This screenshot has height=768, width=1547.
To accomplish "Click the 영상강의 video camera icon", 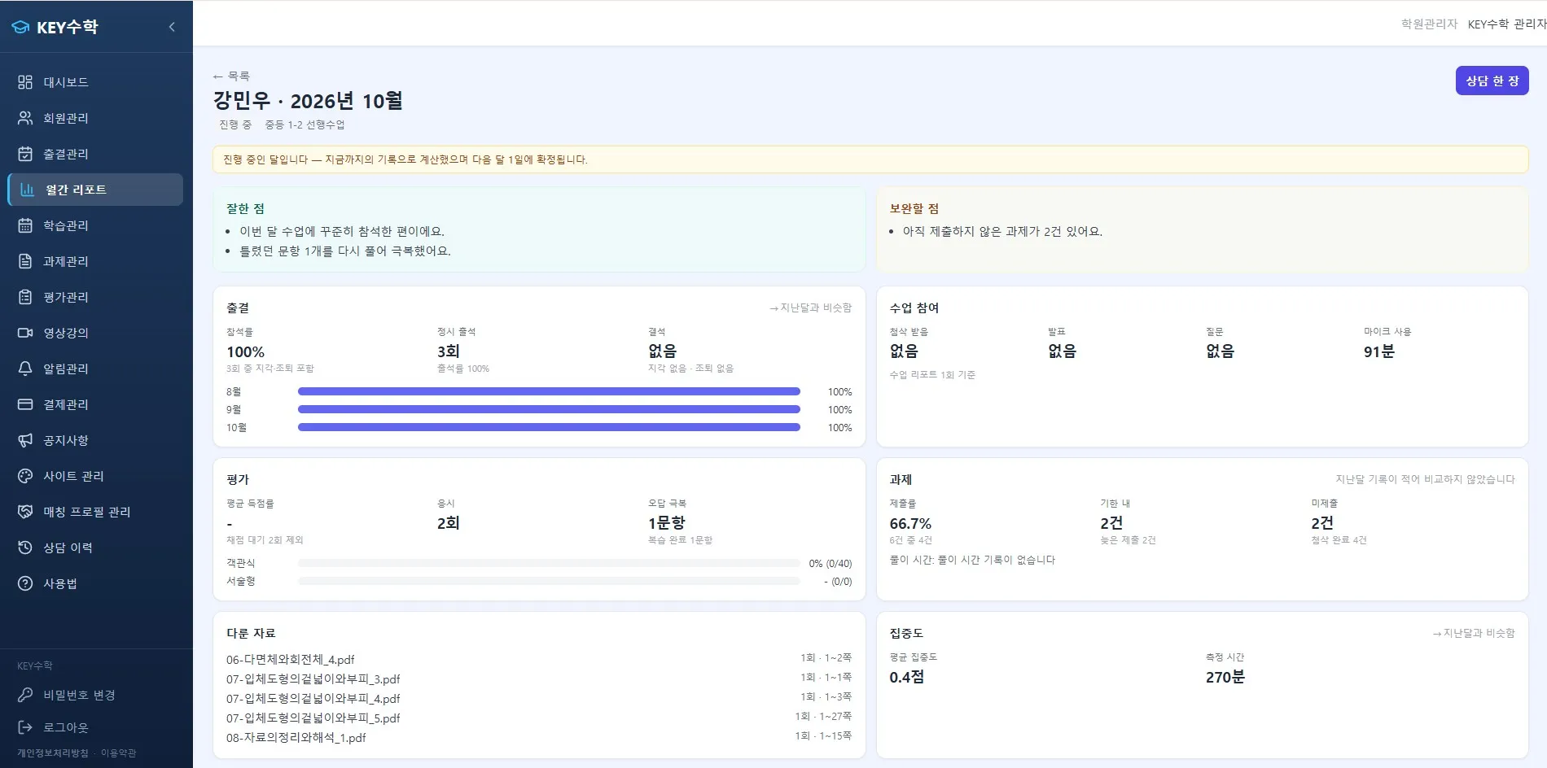I will click(25, 333).
